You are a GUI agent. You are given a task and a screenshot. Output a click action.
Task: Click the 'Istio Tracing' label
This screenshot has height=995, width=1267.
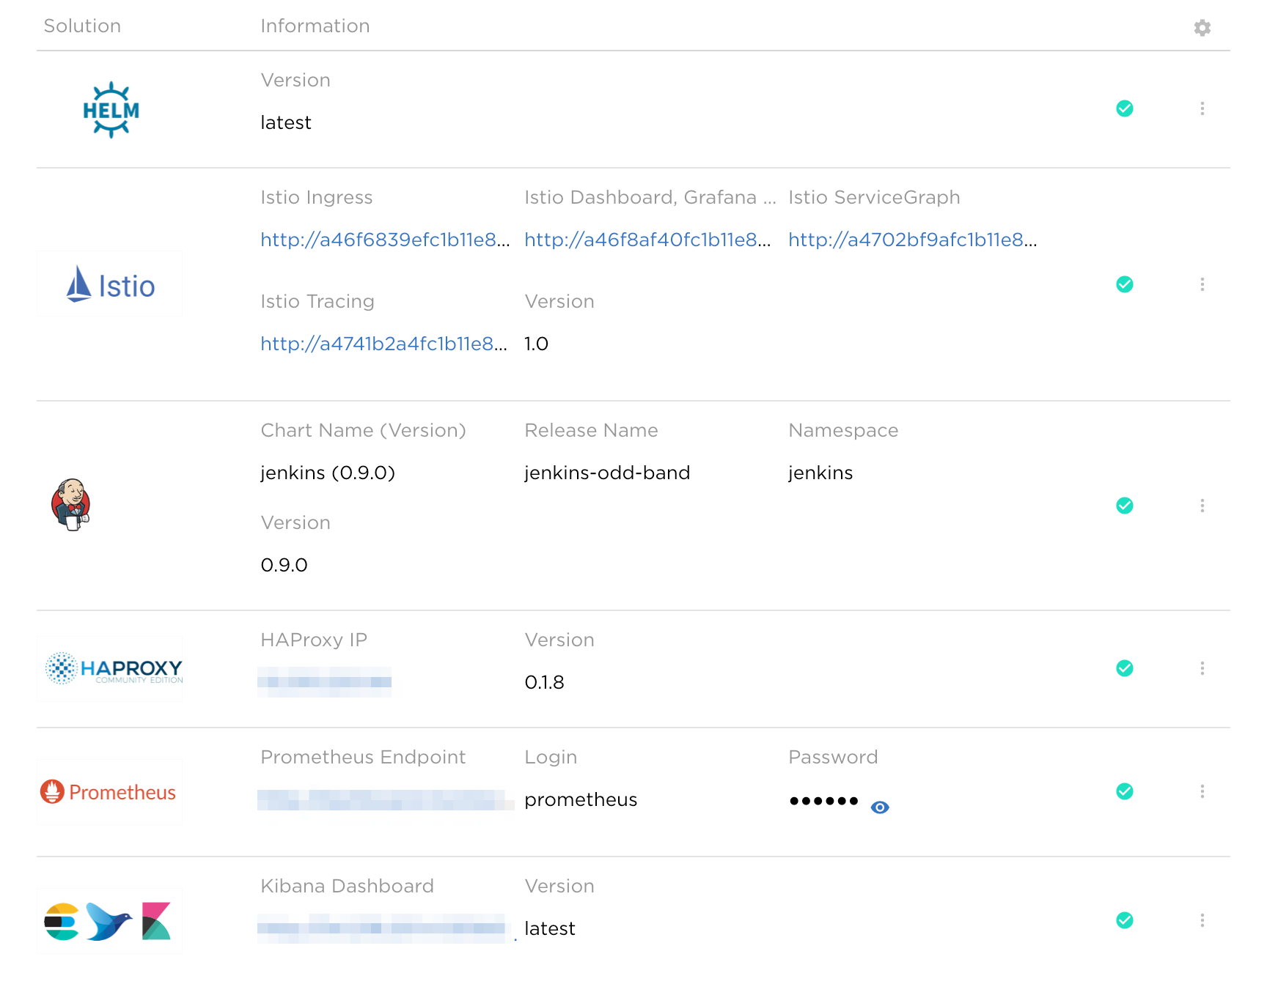(317, 301)
